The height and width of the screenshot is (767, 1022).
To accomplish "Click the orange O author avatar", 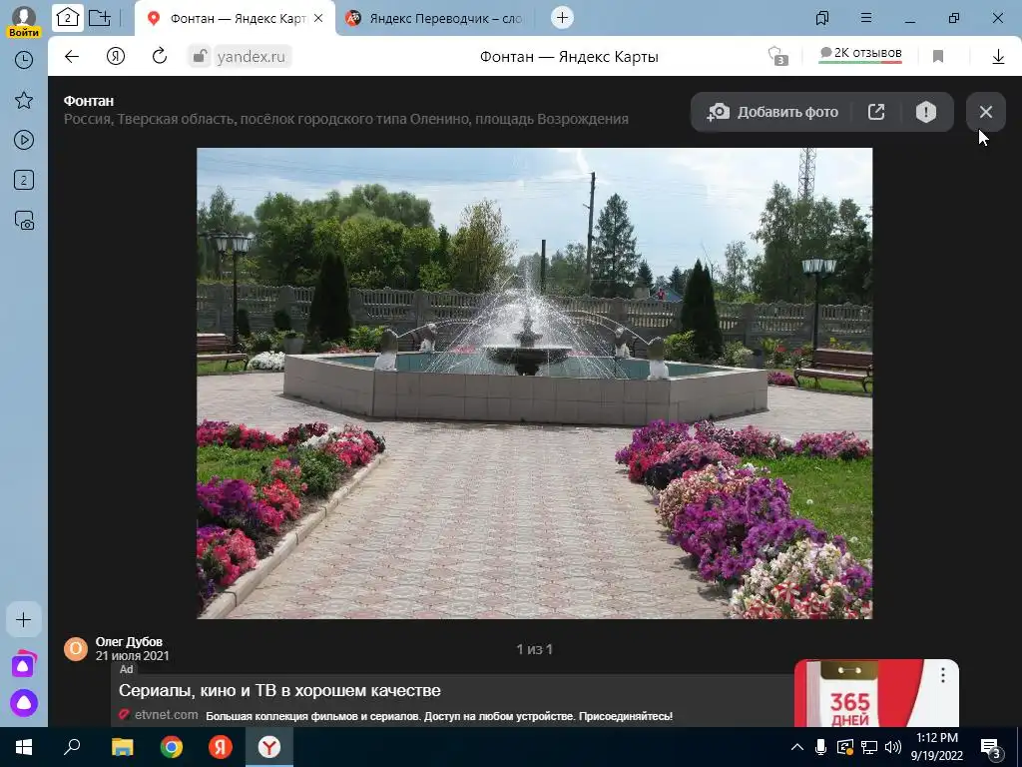I will click(76, 649).
